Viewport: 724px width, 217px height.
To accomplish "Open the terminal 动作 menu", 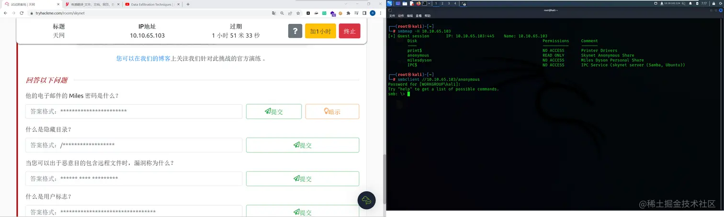I will point(401,16).
